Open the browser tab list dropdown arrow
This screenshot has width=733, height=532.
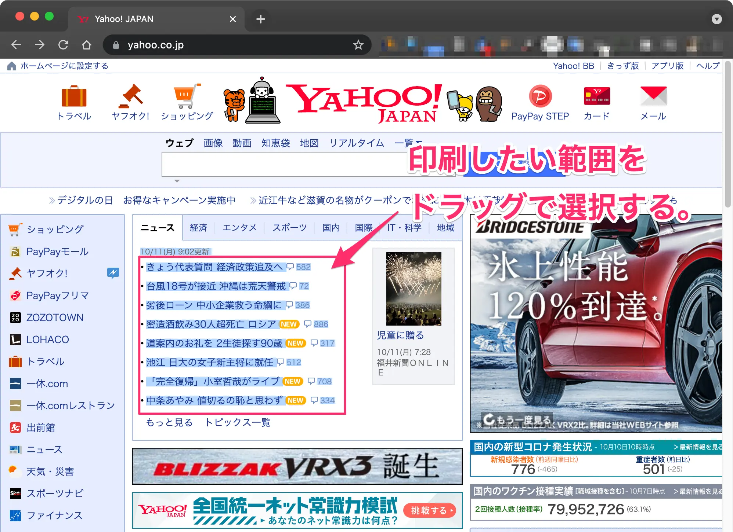(x=716, y=19)
